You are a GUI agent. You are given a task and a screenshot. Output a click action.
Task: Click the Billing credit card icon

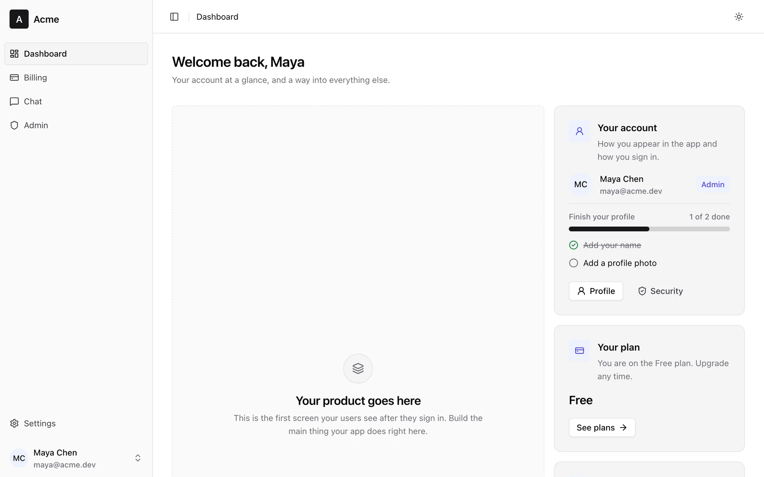(x=14, y=78)
